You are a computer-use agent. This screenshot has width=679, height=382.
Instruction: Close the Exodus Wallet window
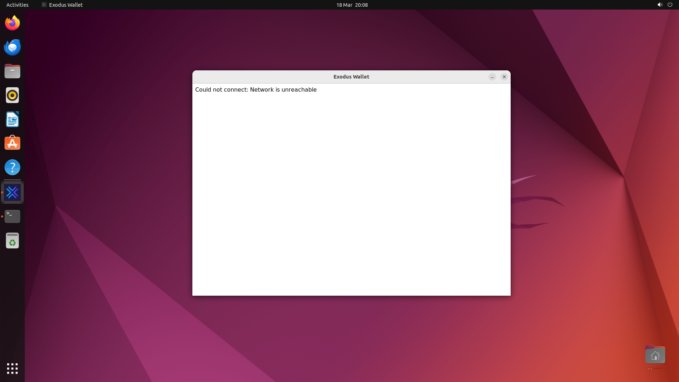tap(504, 77)
